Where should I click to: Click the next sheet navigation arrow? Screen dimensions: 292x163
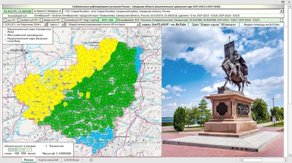coord(12,160)
